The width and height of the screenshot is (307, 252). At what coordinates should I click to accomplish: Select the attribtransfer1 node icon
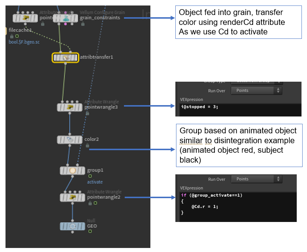click(66, 58)
